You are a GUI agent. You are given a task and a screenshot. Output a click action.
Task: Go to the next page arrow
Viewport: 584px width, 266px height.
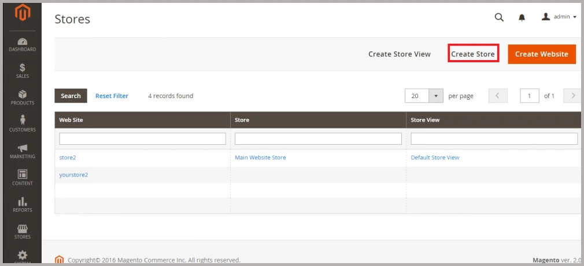pos(572,96)
